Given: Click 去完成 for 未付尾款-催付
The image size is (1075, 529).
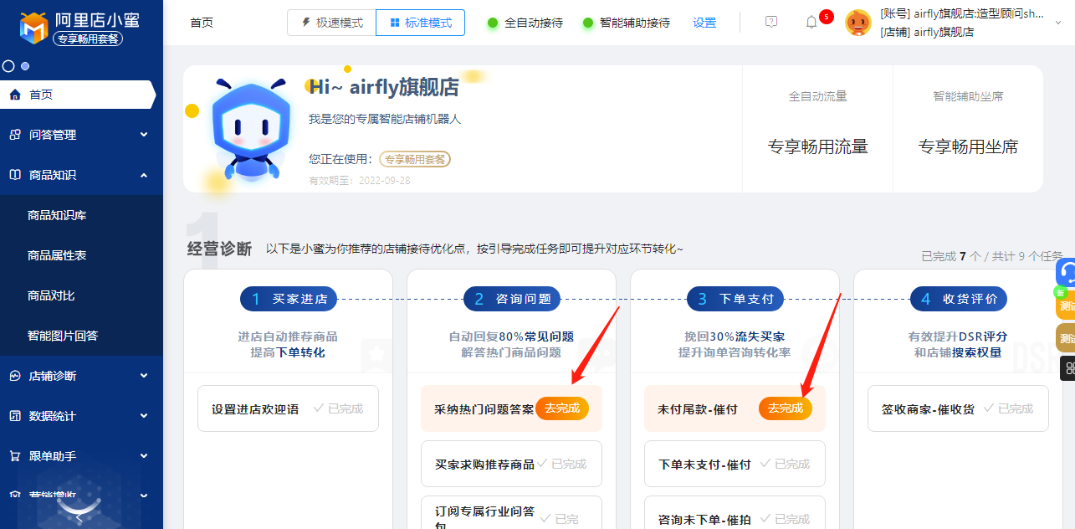Looking at the screenshot, I should [786, 408].
